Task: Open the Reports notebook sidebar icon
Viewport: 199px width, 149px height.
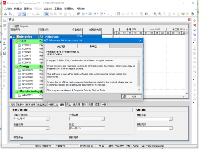Action: coord(4,48)
